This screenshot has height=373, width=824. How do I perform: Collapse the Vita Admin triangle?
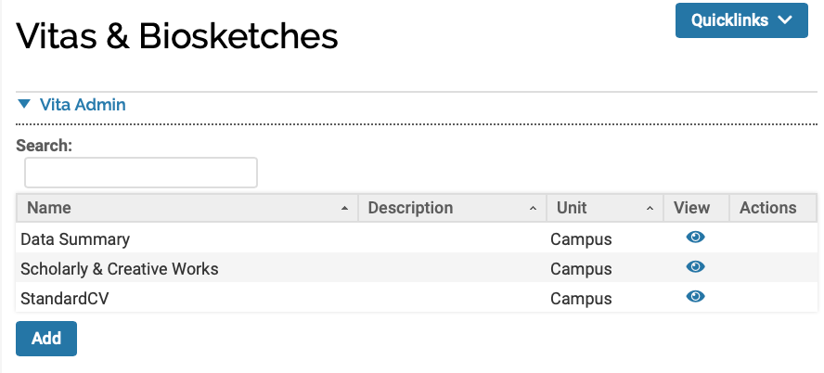tap(24, 105)
